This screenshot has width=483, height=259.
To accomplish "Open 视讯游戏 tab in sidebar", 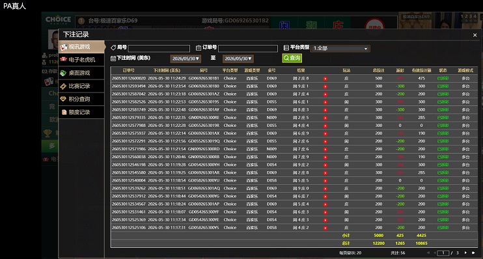I will [81, 47].
